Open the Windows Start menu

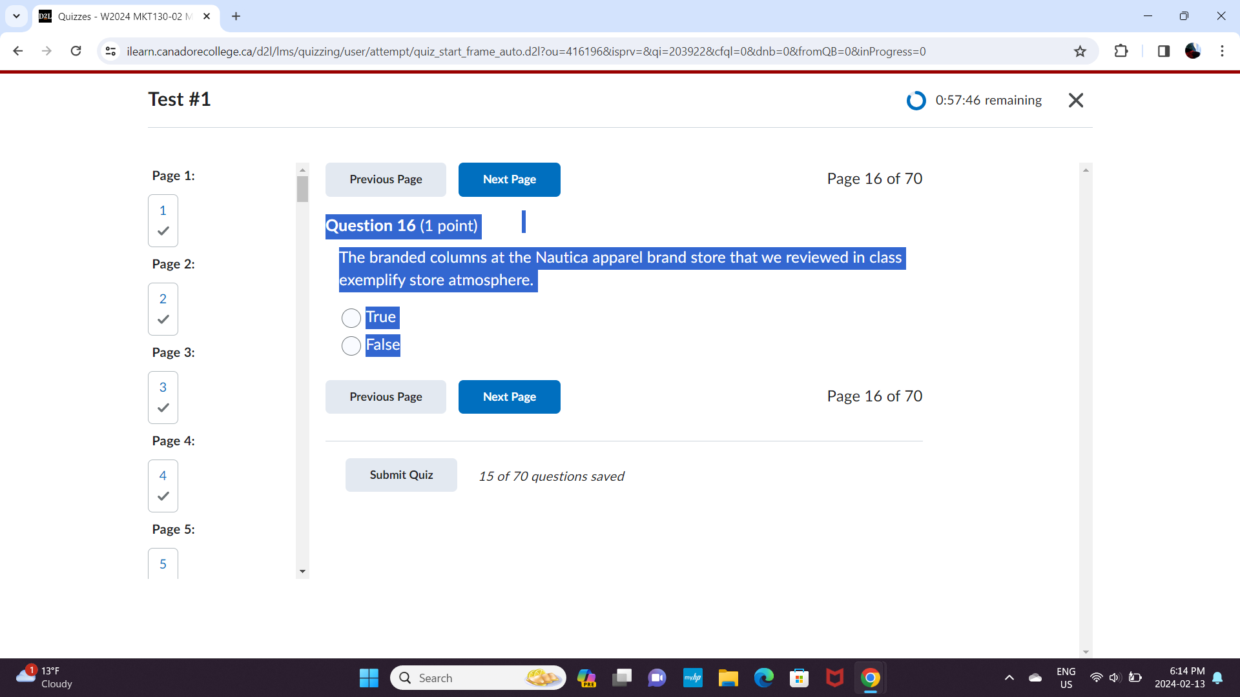(369, 678)
